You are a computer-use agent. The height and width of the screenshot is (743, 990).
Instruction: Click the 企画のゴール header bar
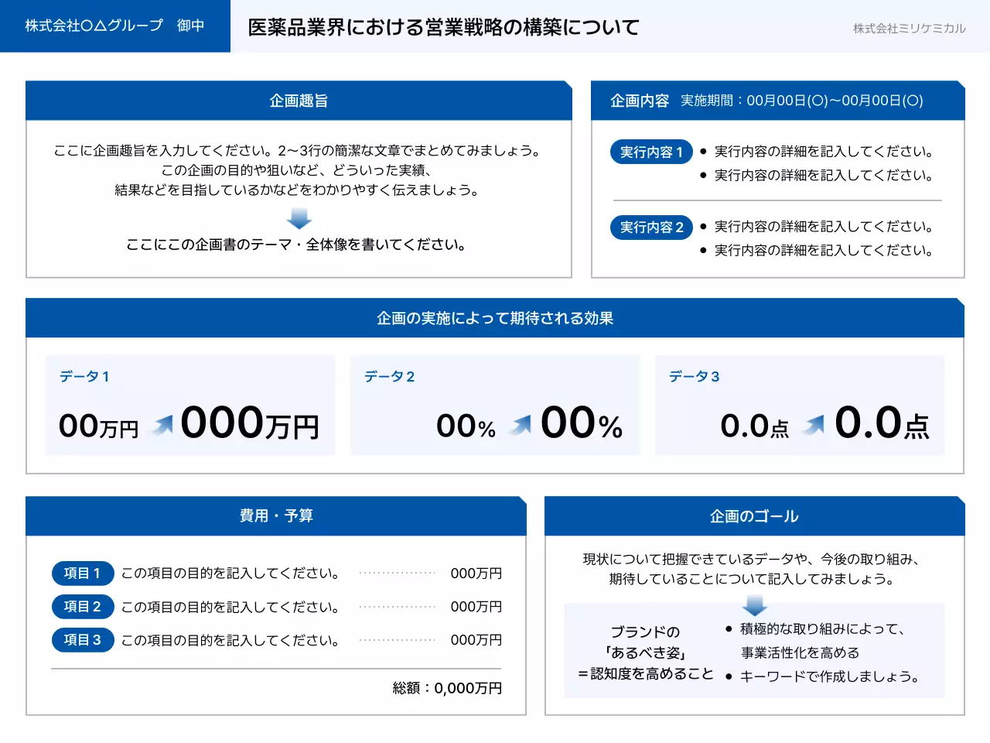754,516
